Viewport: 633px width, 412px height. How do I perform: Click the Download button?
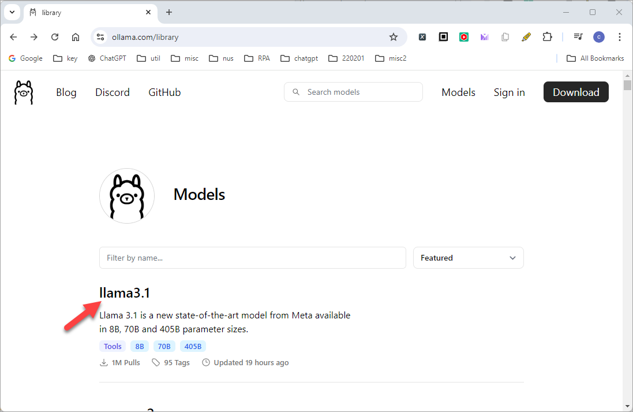tap(576, 92)
